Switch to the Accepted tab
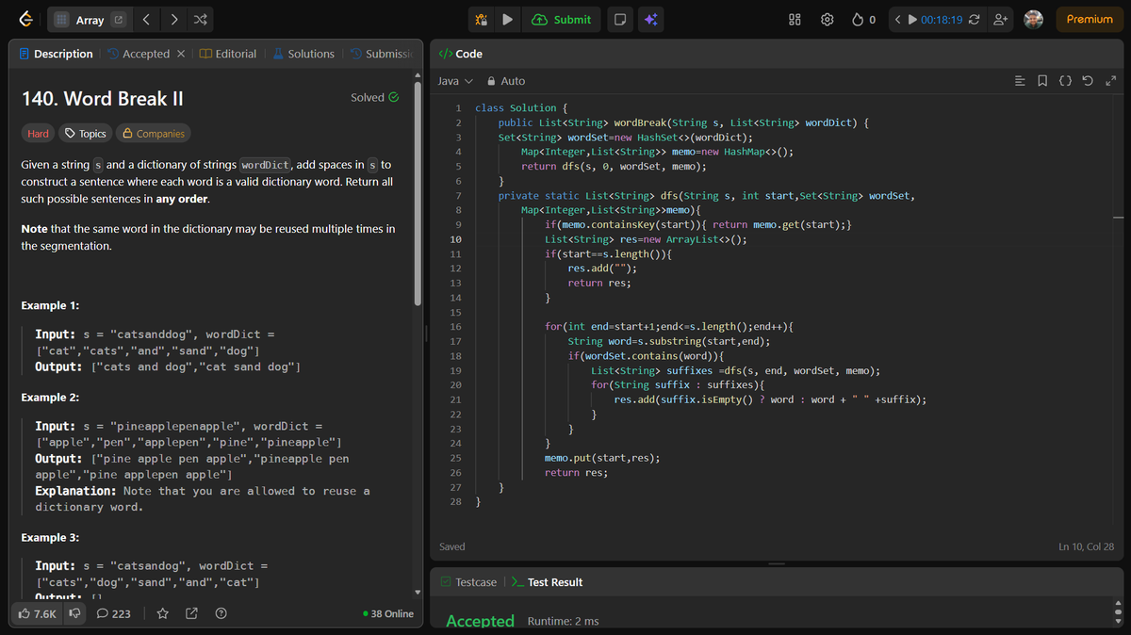Screen dimensions: 1131x635 (139, 54)
